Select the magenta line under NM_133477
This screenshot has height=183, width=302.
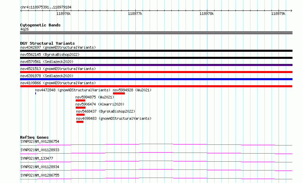coord(156,161)
